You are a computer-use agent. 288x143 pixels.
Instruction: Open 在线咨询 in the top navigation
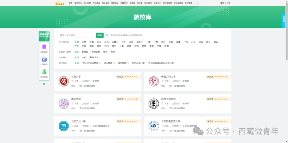point(96,3)
